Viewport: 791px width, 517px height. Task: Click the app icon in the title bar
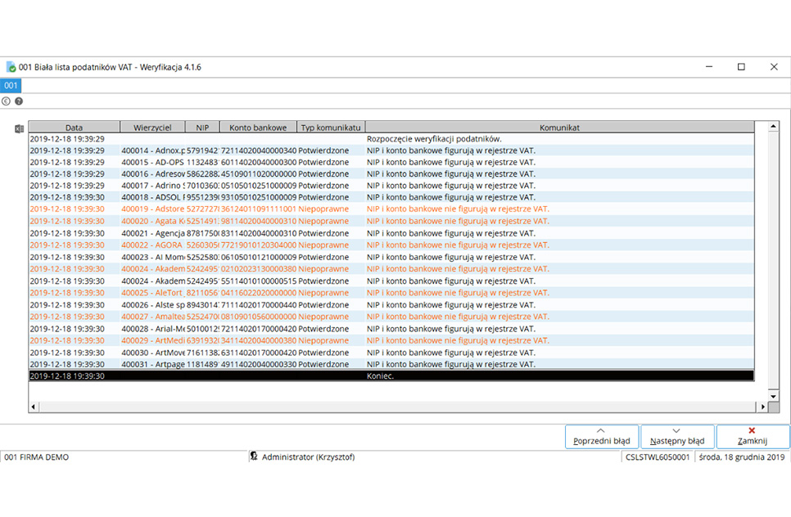pyautogui.click(x=11, y=67)
